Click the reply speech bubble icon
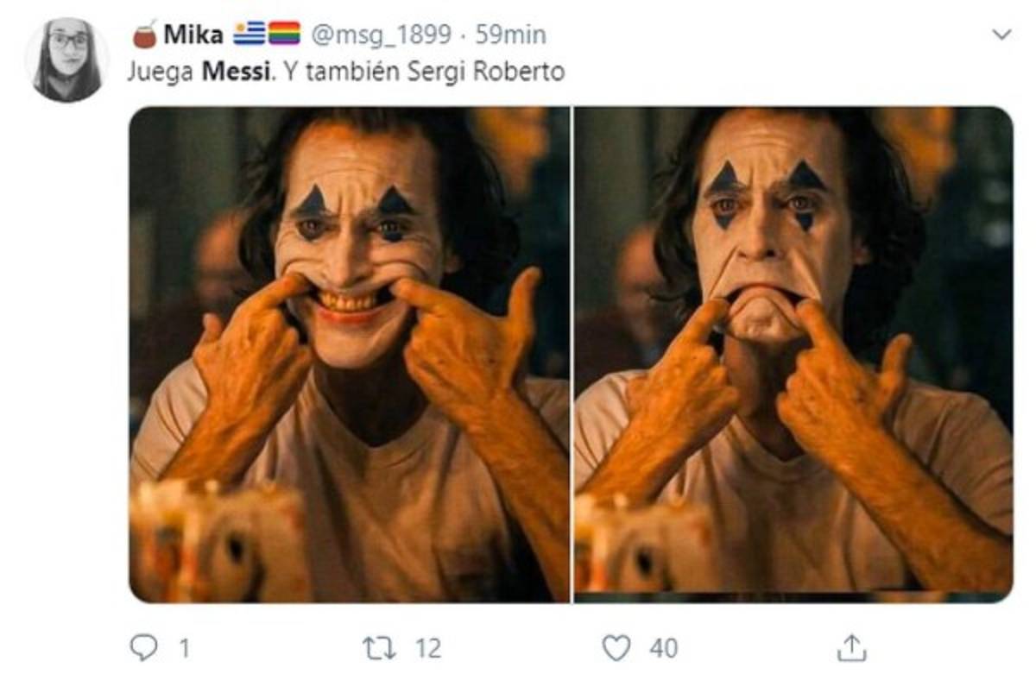The image size is (1036, 680). 143,647
